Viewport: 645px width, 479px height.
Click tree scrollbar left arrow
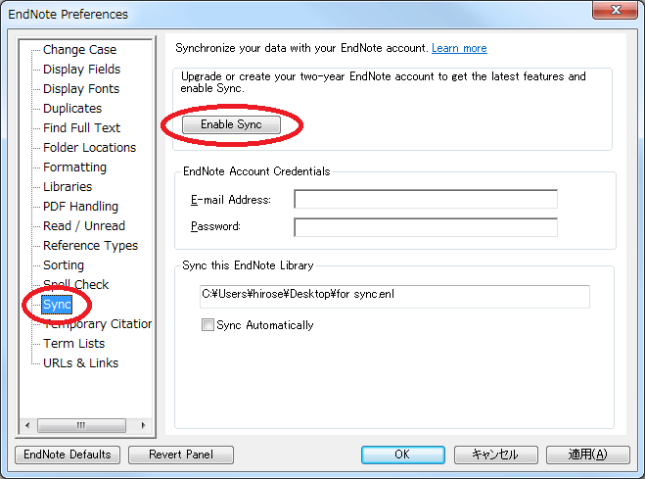[x=27, y=425]
